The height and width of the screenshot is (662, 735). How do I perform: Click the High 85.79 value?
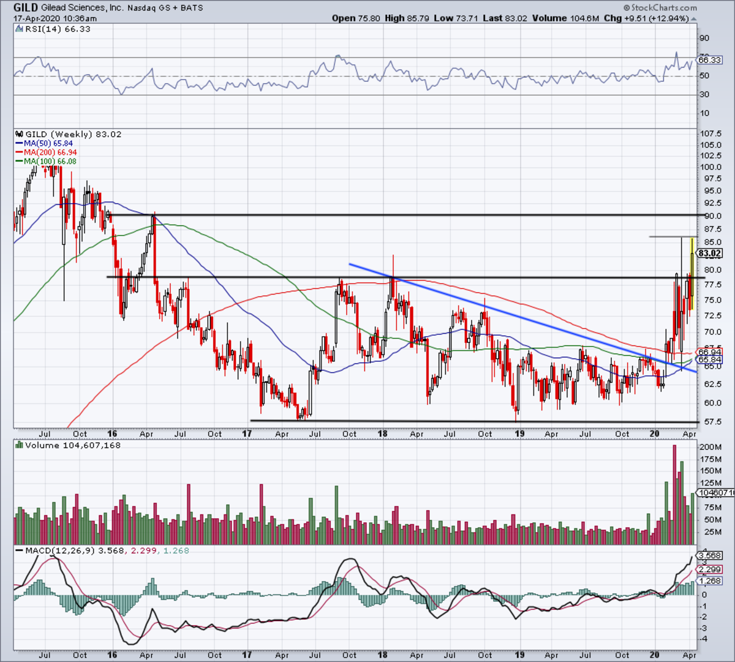coord(407,18)
